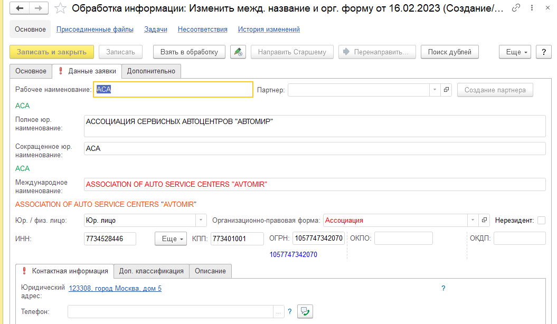Click the question mark beside Юридический адрес

[x=443, y=288]
